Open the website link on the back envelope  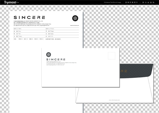coord(114,100)
